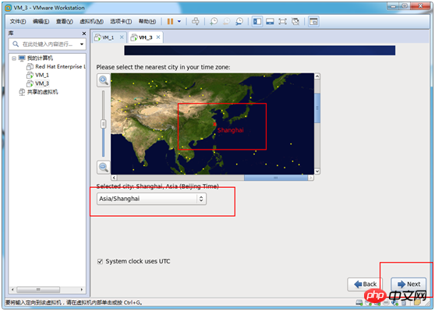The width and height of the screenshot is (435, 311).
Task: Select 我的计算机 in the library tree
Action: (40, 58)
